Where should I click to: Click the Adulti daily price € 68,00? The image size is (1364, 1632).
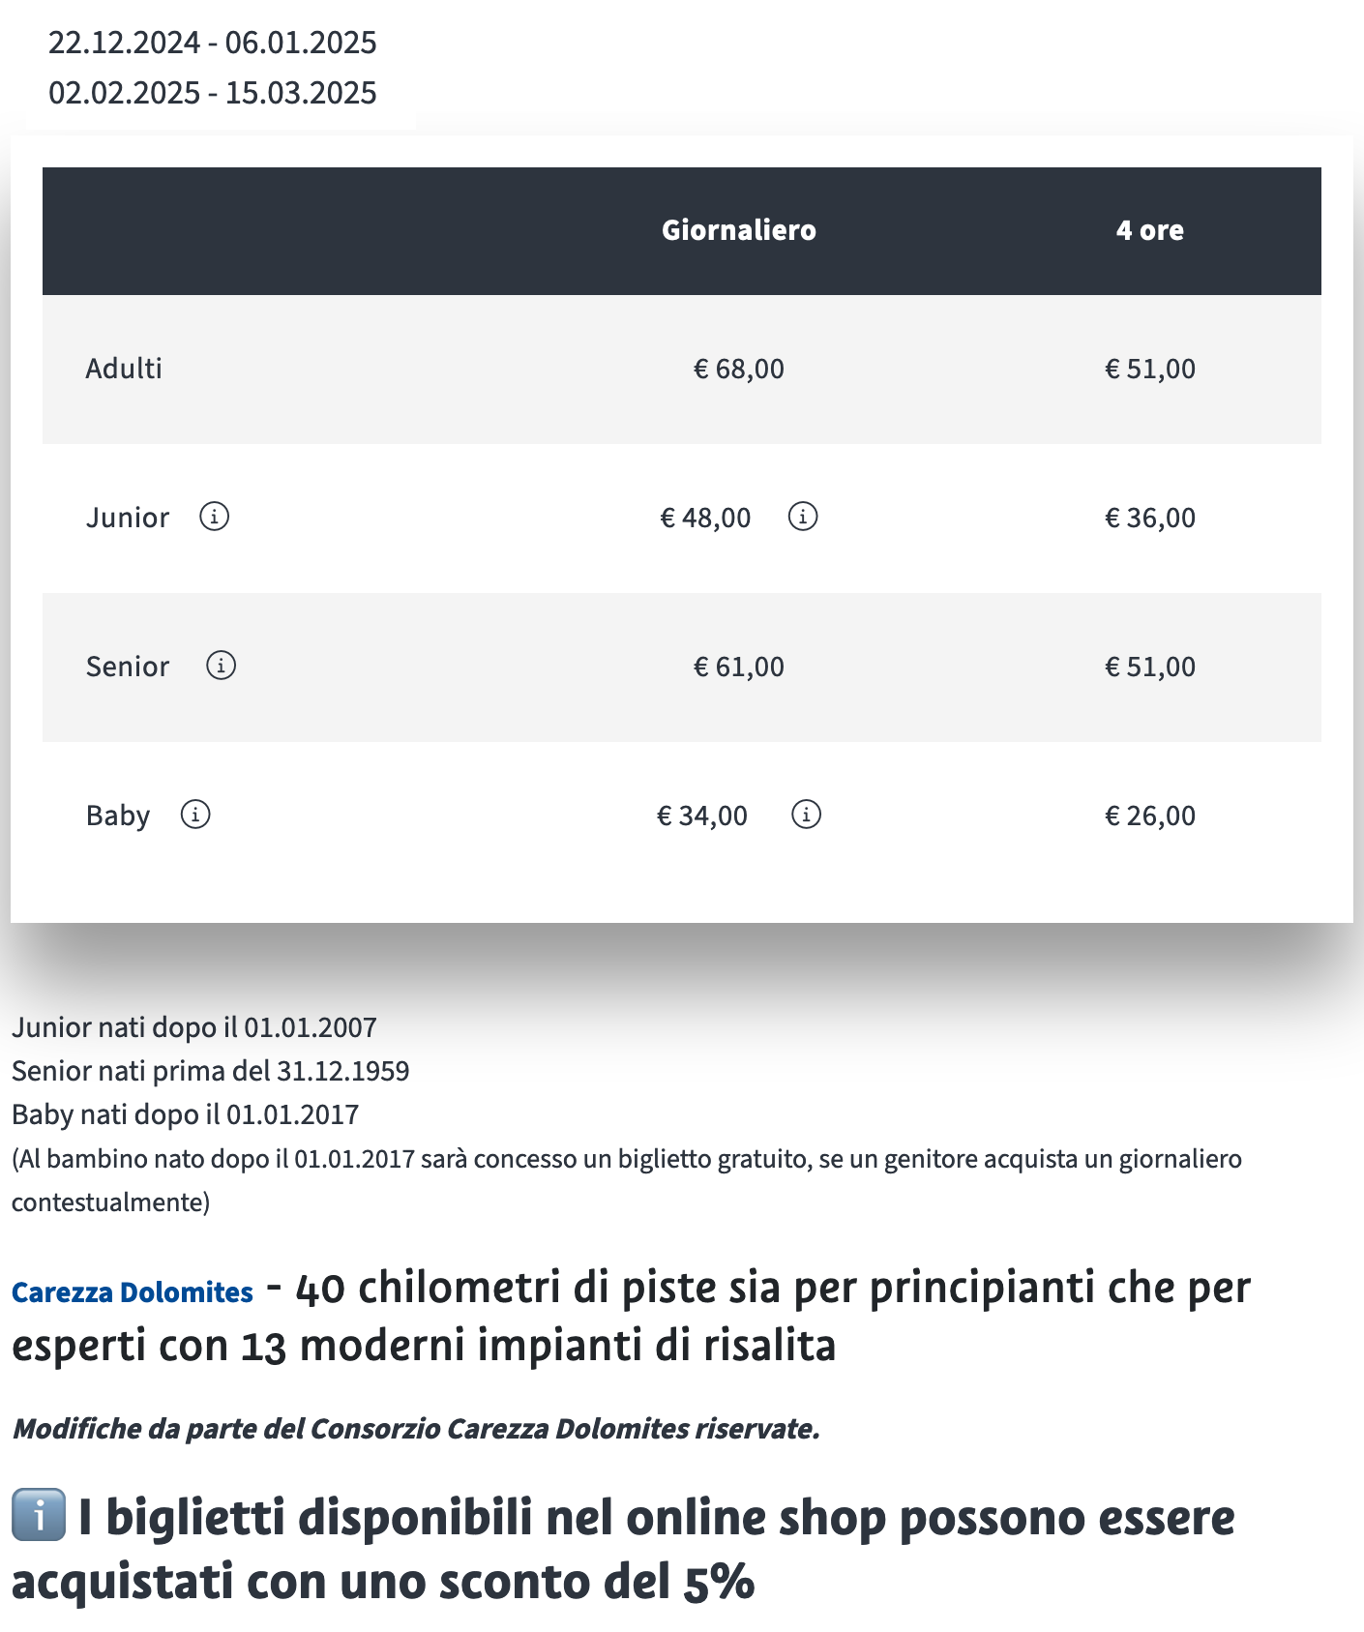738,369
